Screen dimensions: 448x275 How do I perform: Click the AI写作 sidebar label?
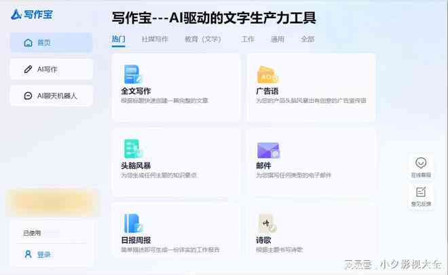click(x=48, y=69)
